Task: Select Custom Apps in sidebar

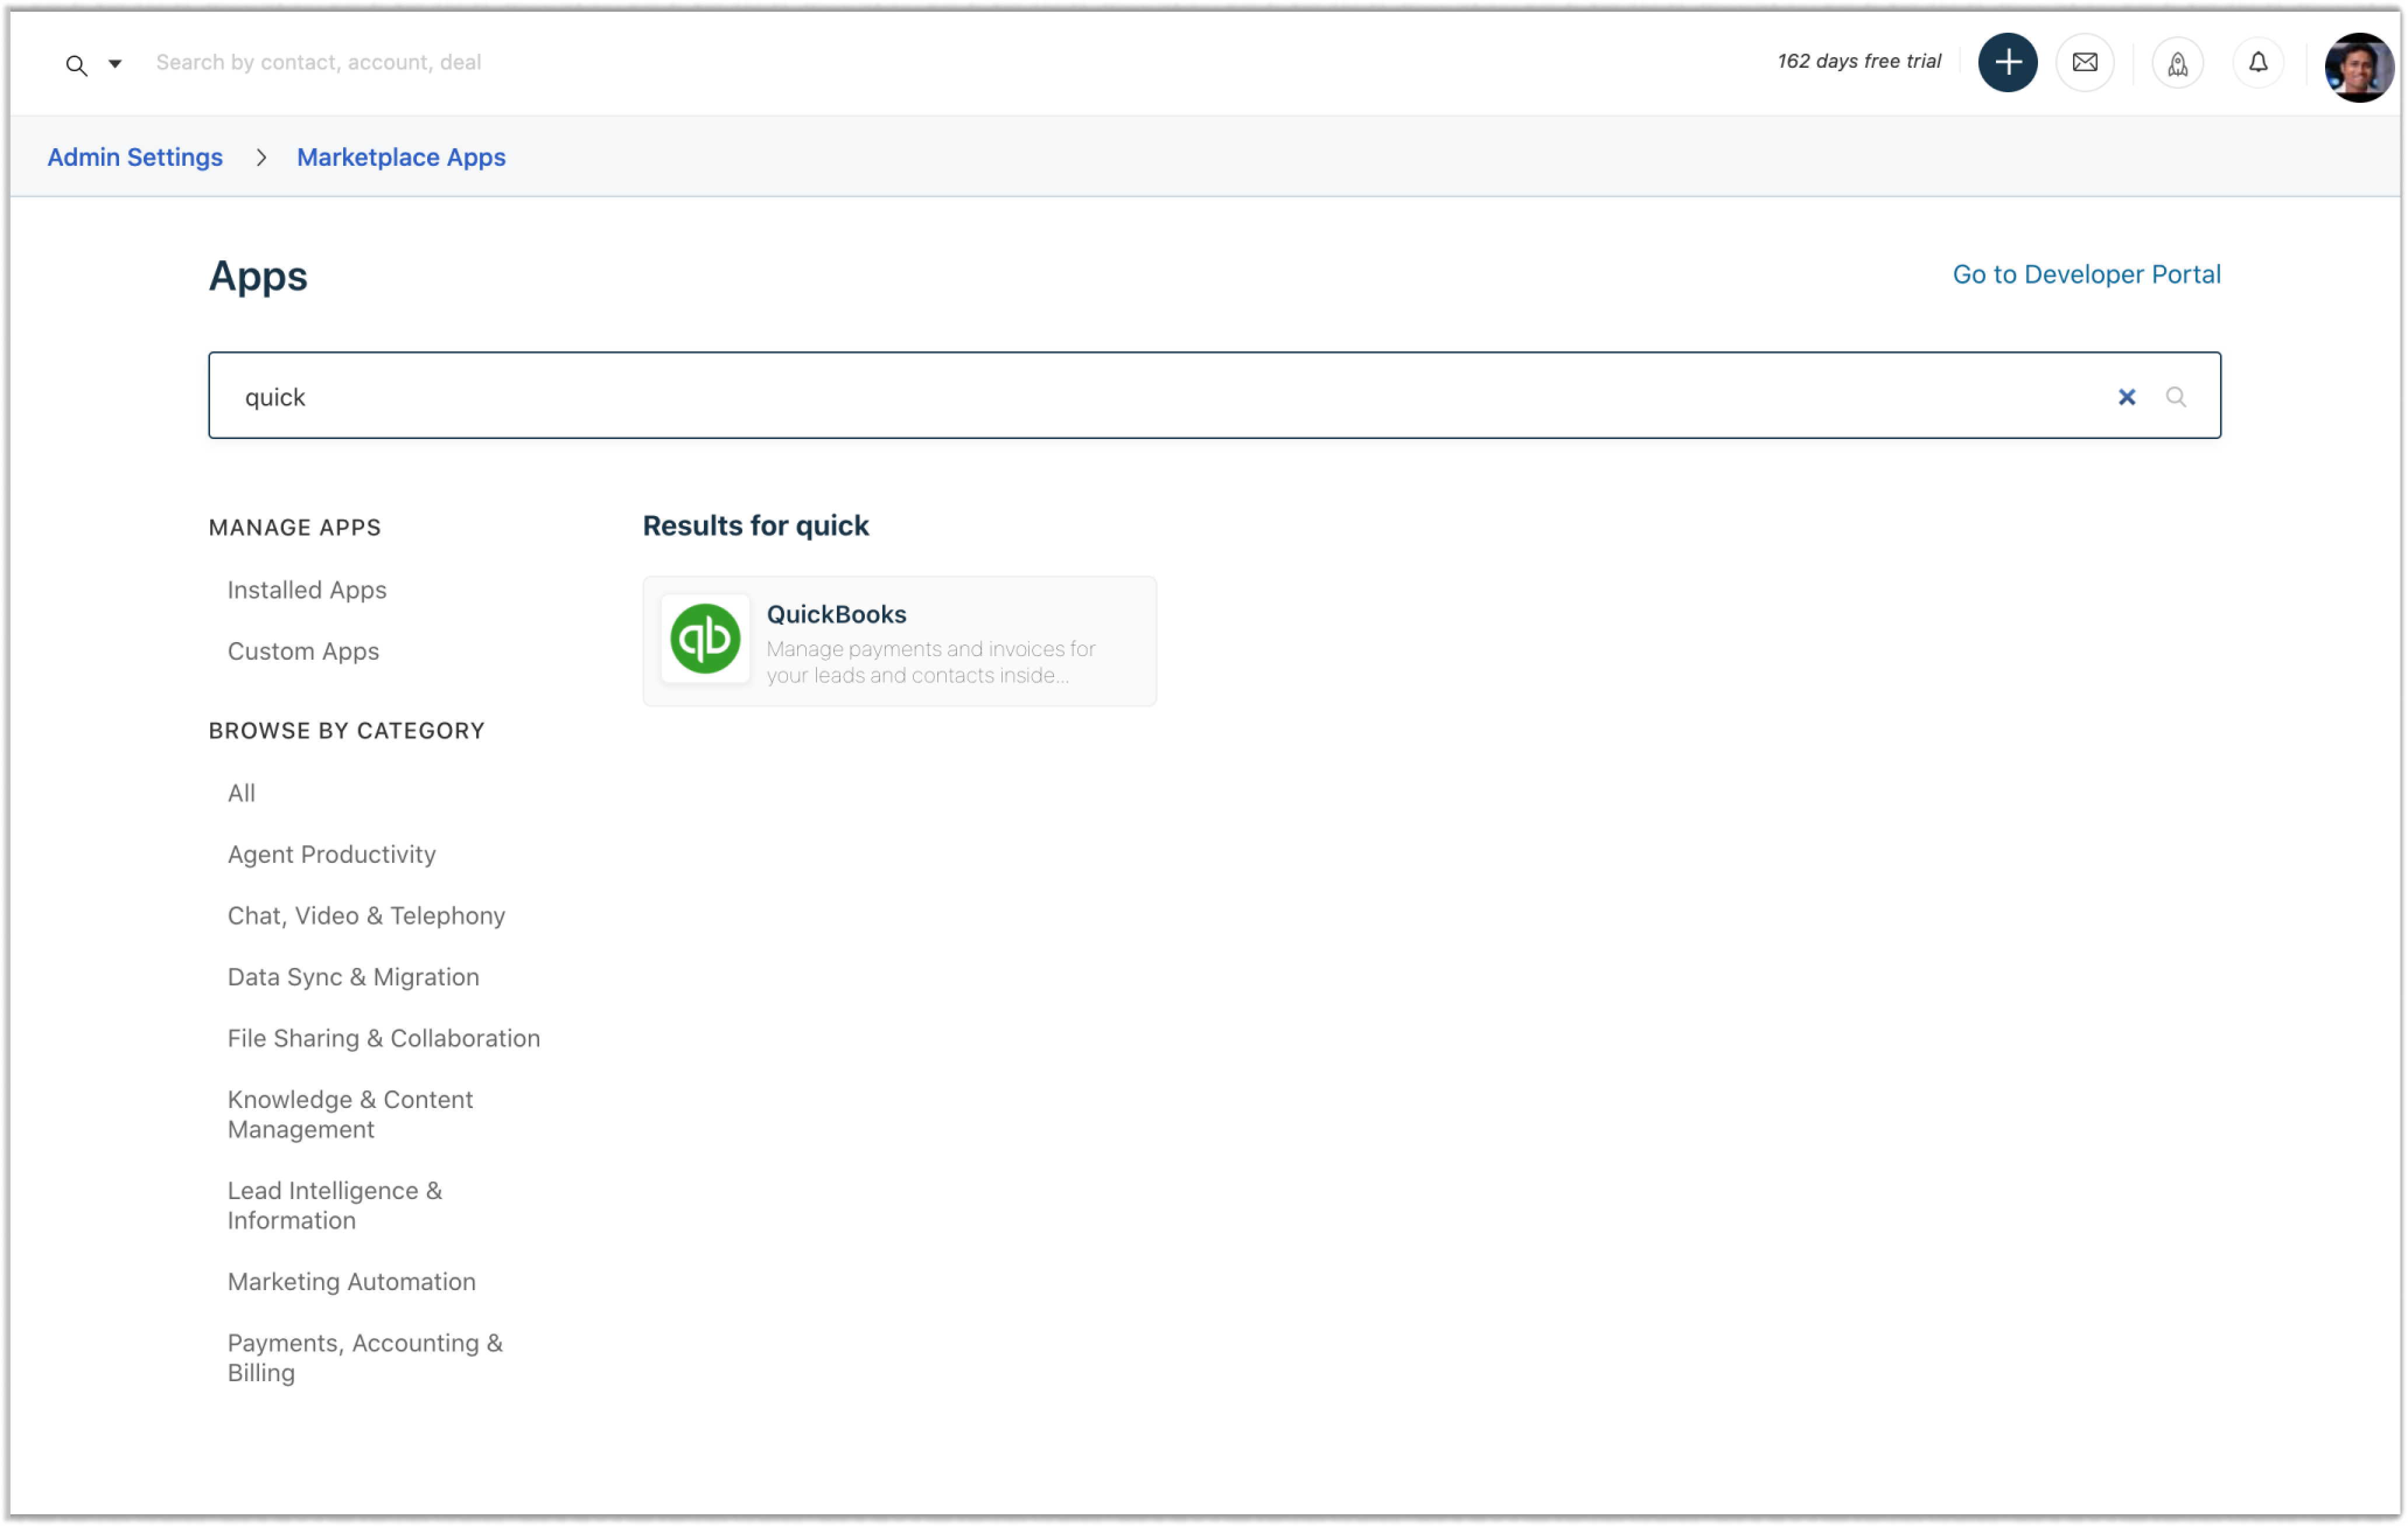Action: click(x=303, y=651)
